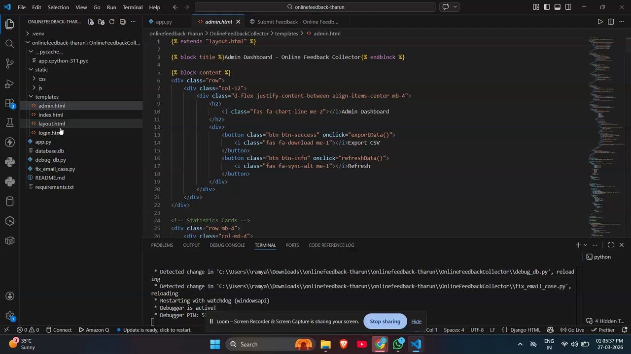Toggle the bottom panel visibility
631x354 pixels.
[x=558, y=7]
